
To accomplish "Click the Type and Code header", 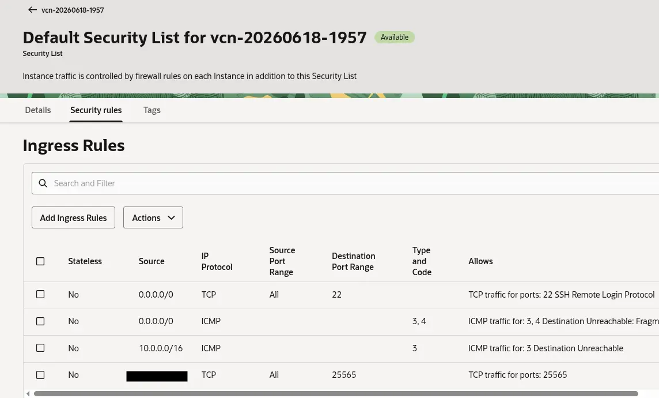I will [422, 261].
